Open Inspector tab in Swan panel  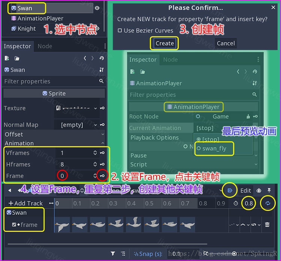pos(17,46)
